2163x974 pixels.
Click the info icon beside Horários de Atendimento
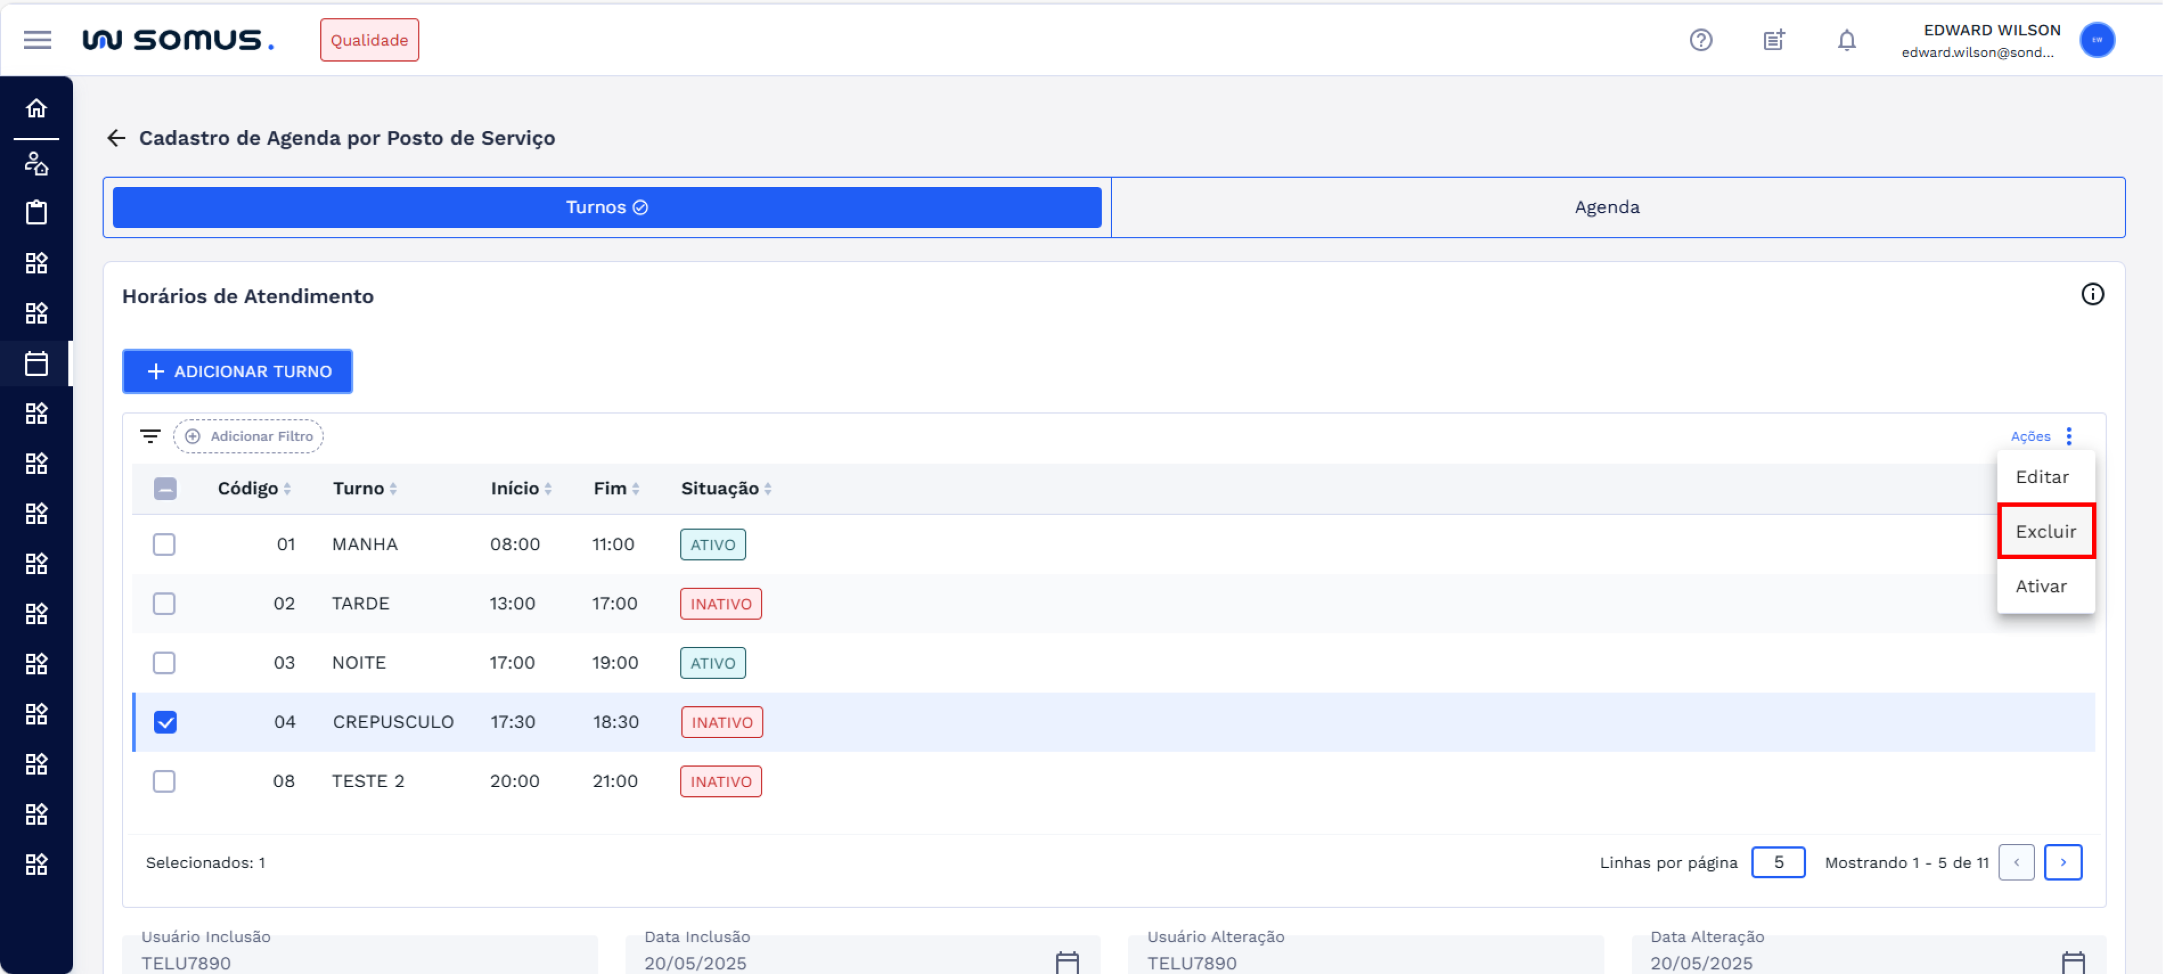tap(2092, 294)
